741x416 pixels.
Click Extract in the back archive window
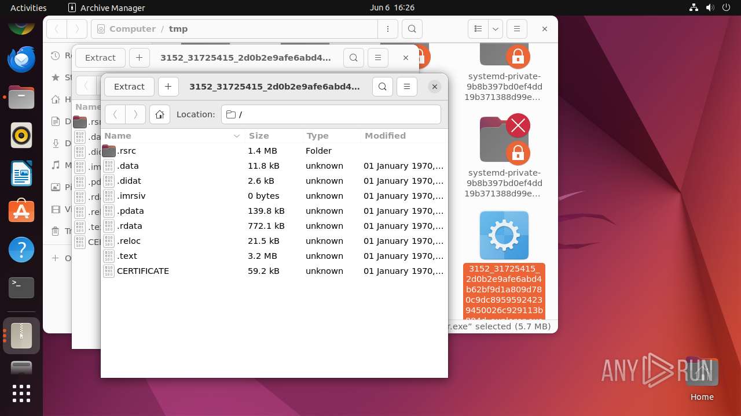(x=100, y=58)
